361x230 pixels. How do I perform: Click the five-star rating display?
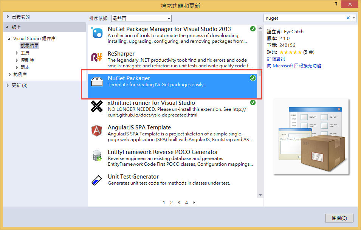[291, 52]
